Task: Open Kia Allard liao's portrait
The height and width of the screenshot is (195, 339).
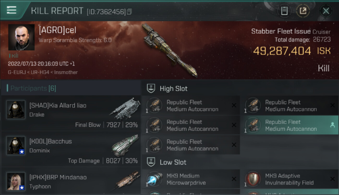Action: [x=16, y=110]
